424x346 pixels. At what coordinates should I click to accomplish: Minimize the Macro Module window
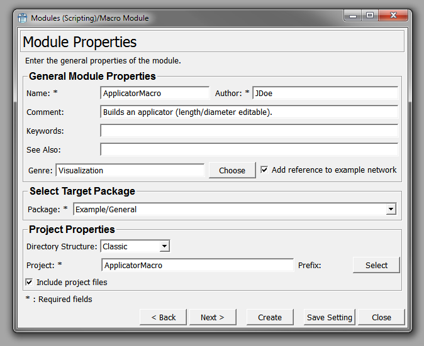coord(352,16)
